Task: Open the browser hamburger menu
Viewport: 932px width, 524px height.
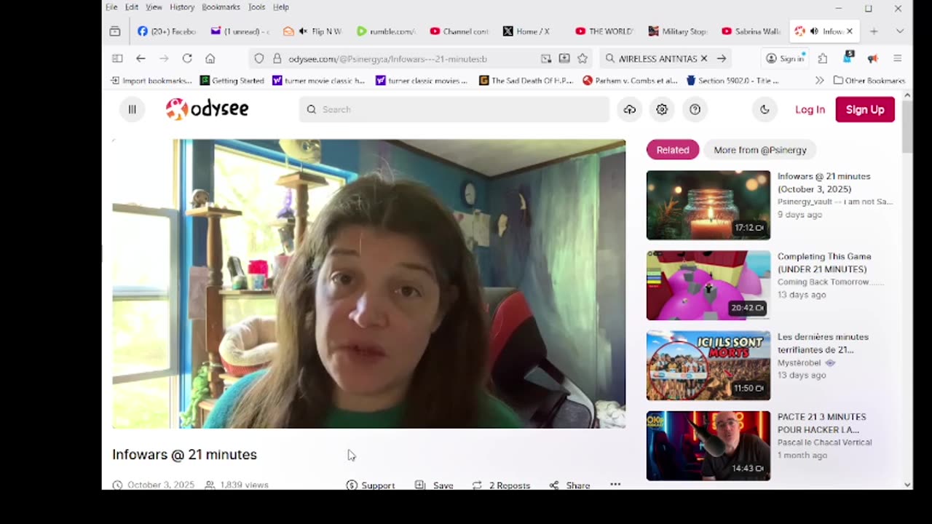Action: pyautogui.click(x=897, y=58)
